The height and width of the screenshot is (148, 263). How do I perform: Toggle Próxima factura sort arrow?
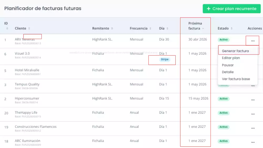pyautogui.click(x=203, y=28)
